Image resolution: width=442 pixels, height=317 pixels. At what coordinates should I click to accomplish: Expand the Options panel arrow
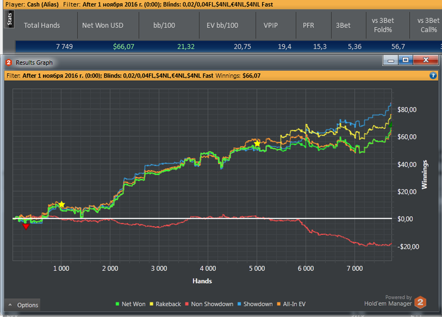coord(10,305)
